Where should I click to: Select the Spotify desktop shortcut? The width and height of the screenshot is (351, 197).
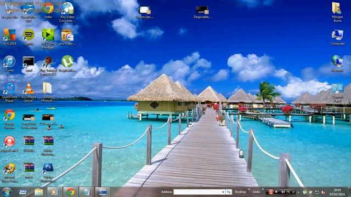[29, 37]
